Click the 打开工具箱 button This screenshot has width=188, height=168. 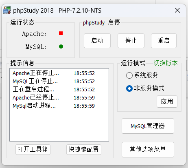pos(33,150)
